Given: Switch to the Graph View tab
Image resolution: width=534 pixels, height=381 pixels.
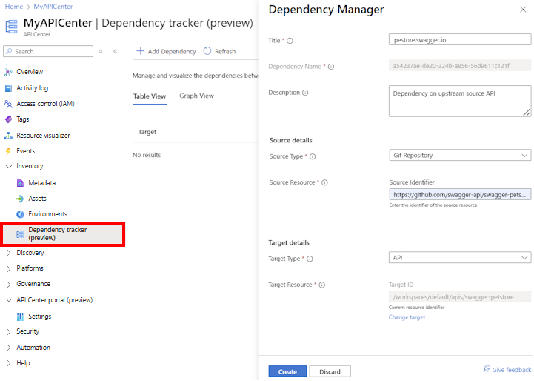Looking at the screenshot, I should pos(196,96).
